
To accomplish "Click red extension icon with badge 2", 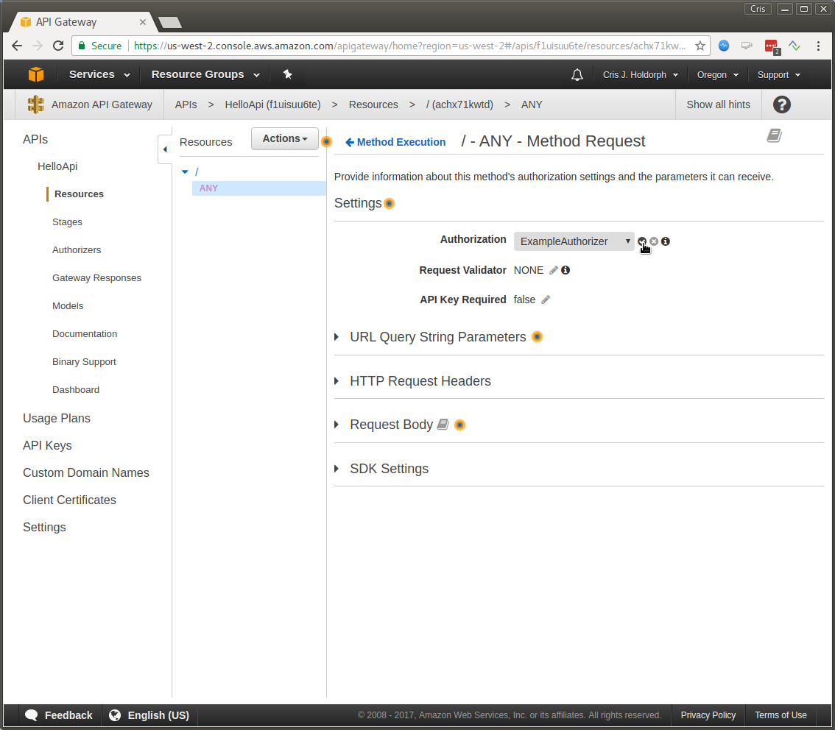I will pyautogui.click(x=772, y=47).
